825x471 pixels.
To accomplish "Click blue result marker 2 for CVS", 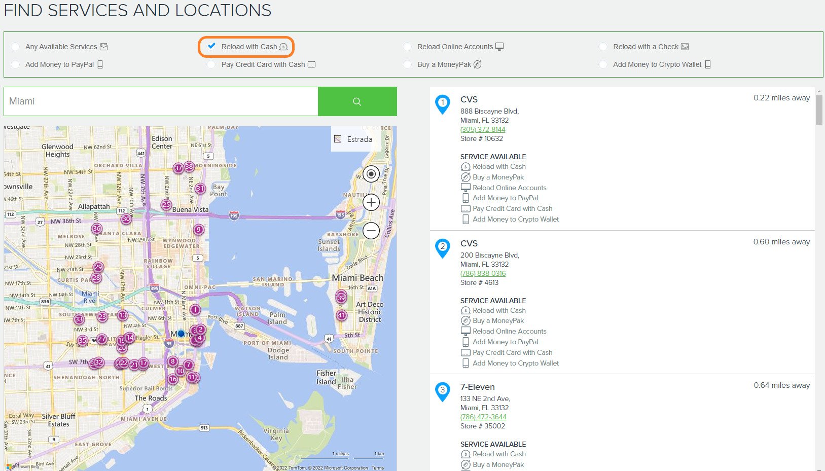I will [443, 248].
